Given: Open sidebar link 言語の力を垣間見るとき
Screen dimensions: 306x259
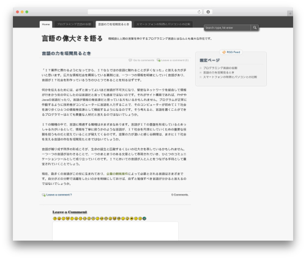Looking at the screenshot, I should (218, 72).
